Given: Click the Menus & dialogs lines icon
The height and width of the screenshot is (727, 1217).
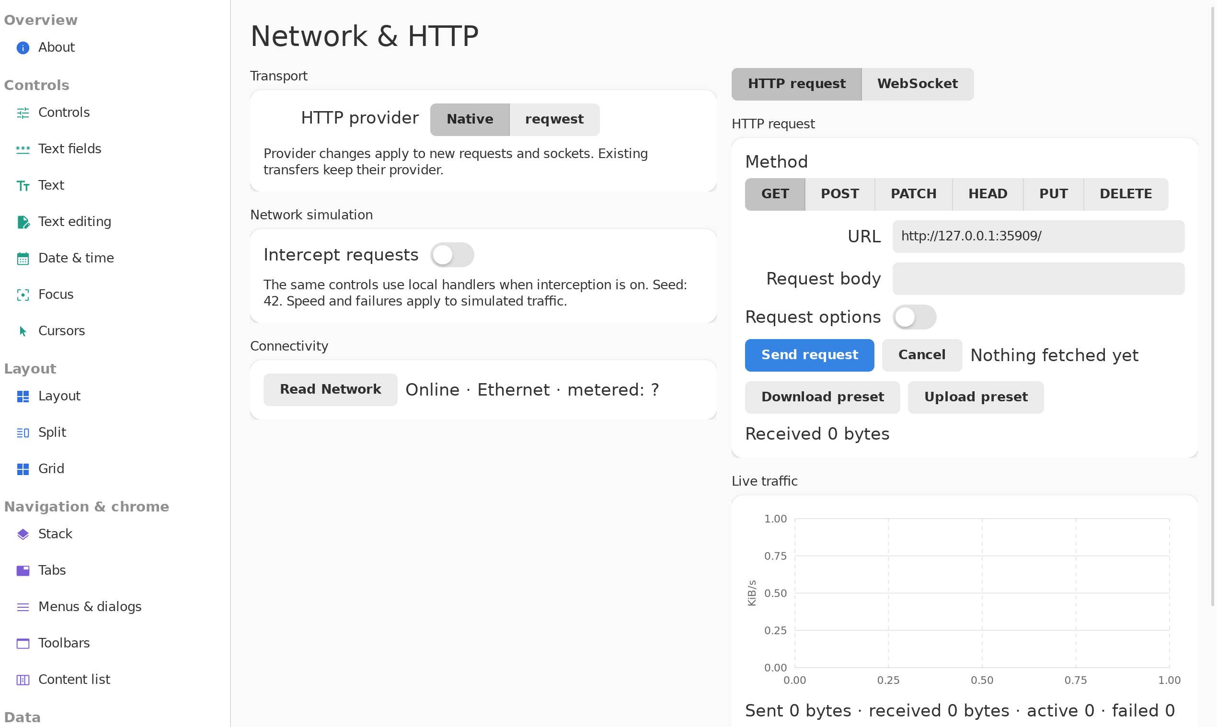Looking at the screenshot, I should click(23, 607).
